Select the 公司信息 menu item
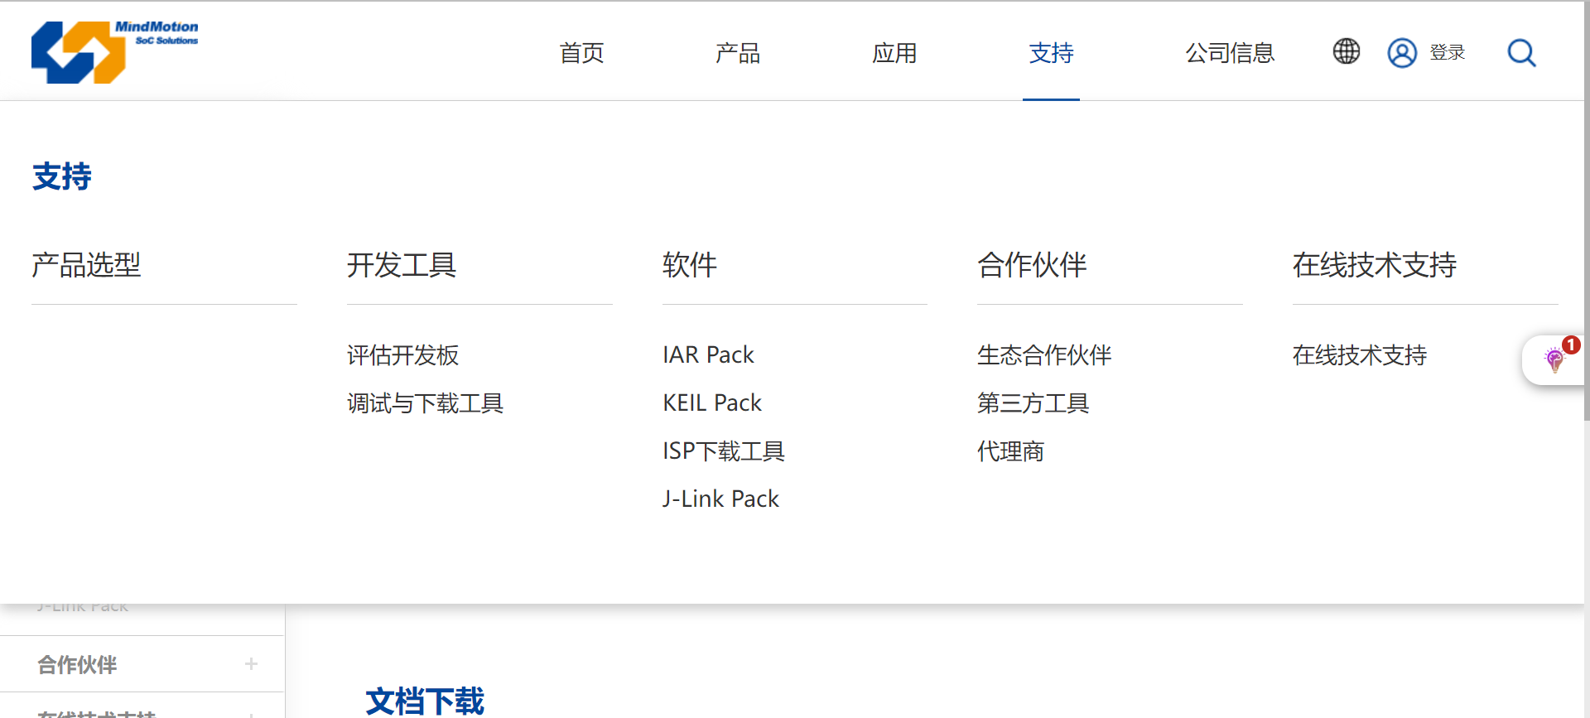Image resolution: width=1590 pixels, height=718 pixels. point(1229,53)
